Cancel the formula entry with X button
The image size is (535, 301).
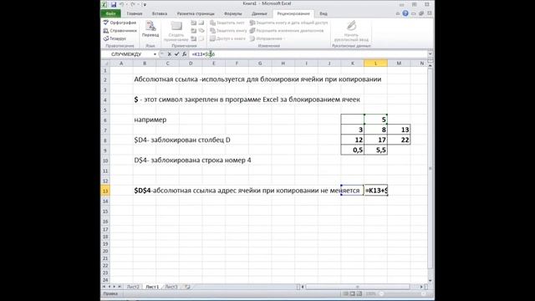[x=169, y=54]
